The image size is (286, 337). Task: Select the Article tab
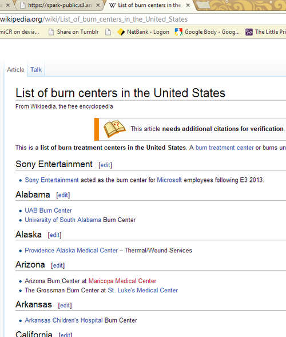(x=15, y=70)
